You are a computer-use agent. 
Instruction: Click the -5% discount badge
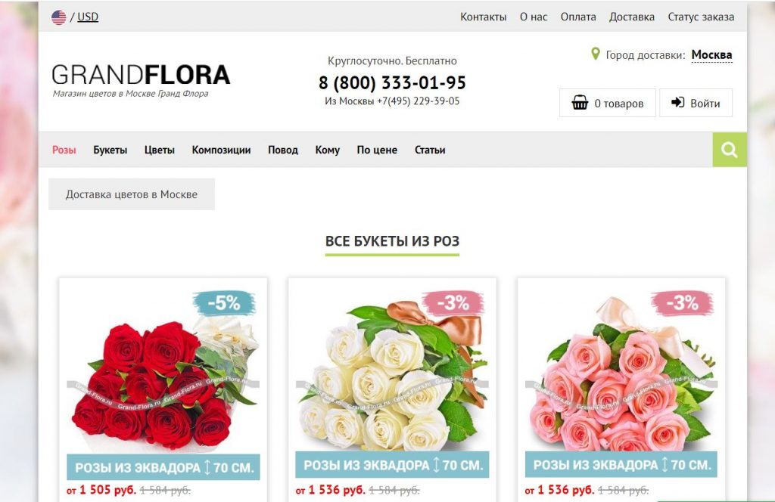point(224,302)
